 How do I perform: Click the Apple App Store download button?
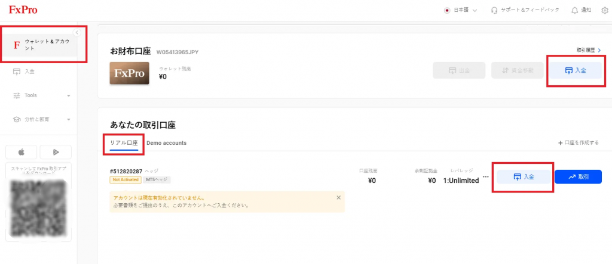coord(22,152)
